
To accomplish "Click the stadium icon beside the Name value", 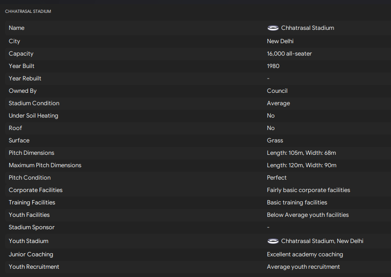I will click(273, 28).
